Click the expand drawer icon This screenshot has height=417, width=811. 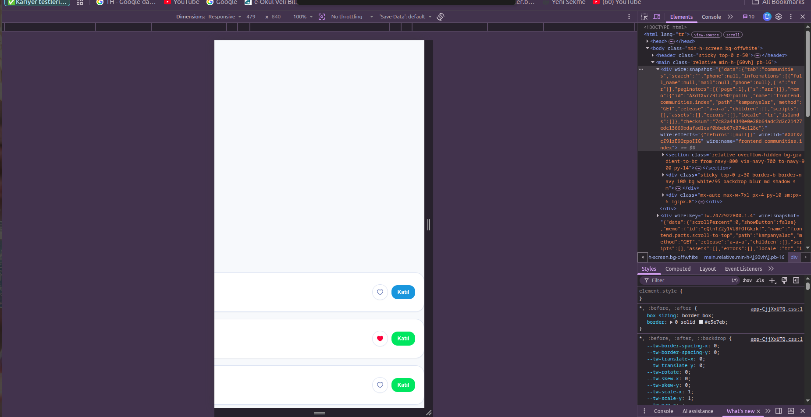(x=791, y=411)
